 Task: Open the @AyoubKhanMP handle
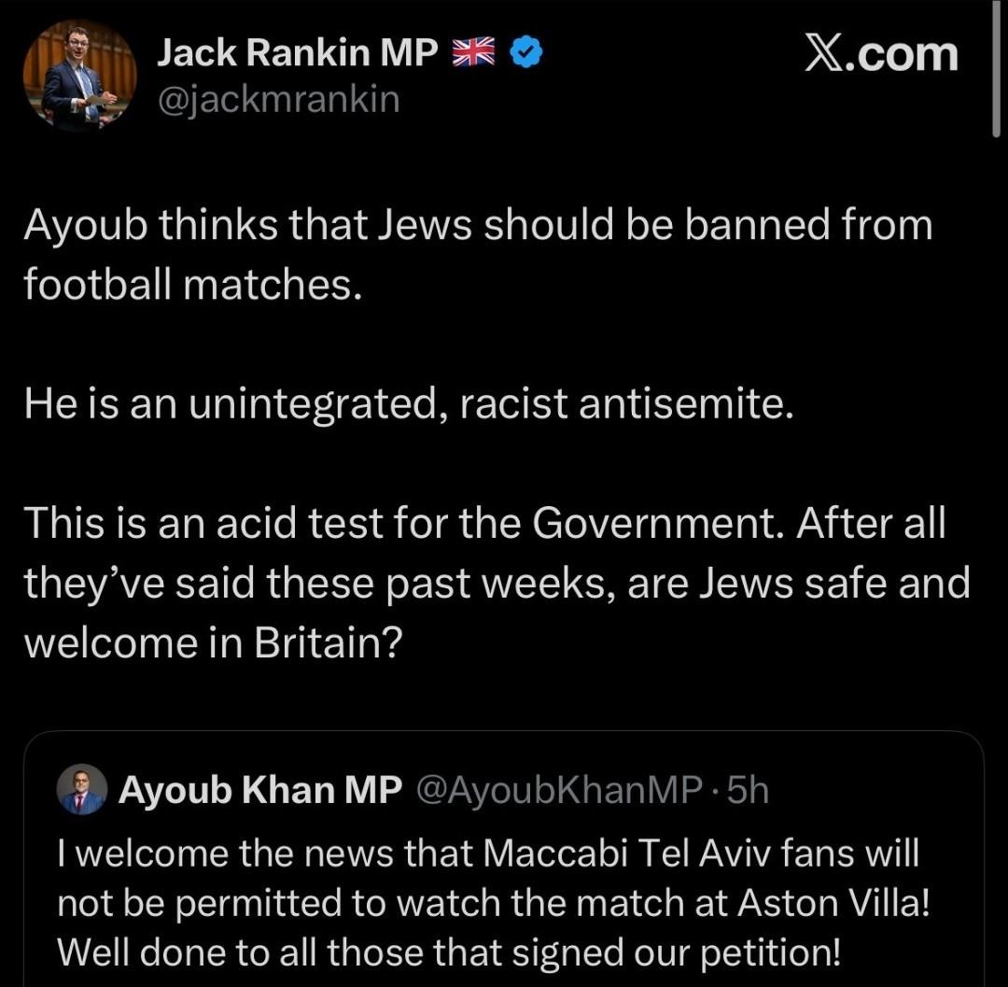(557, 790)
